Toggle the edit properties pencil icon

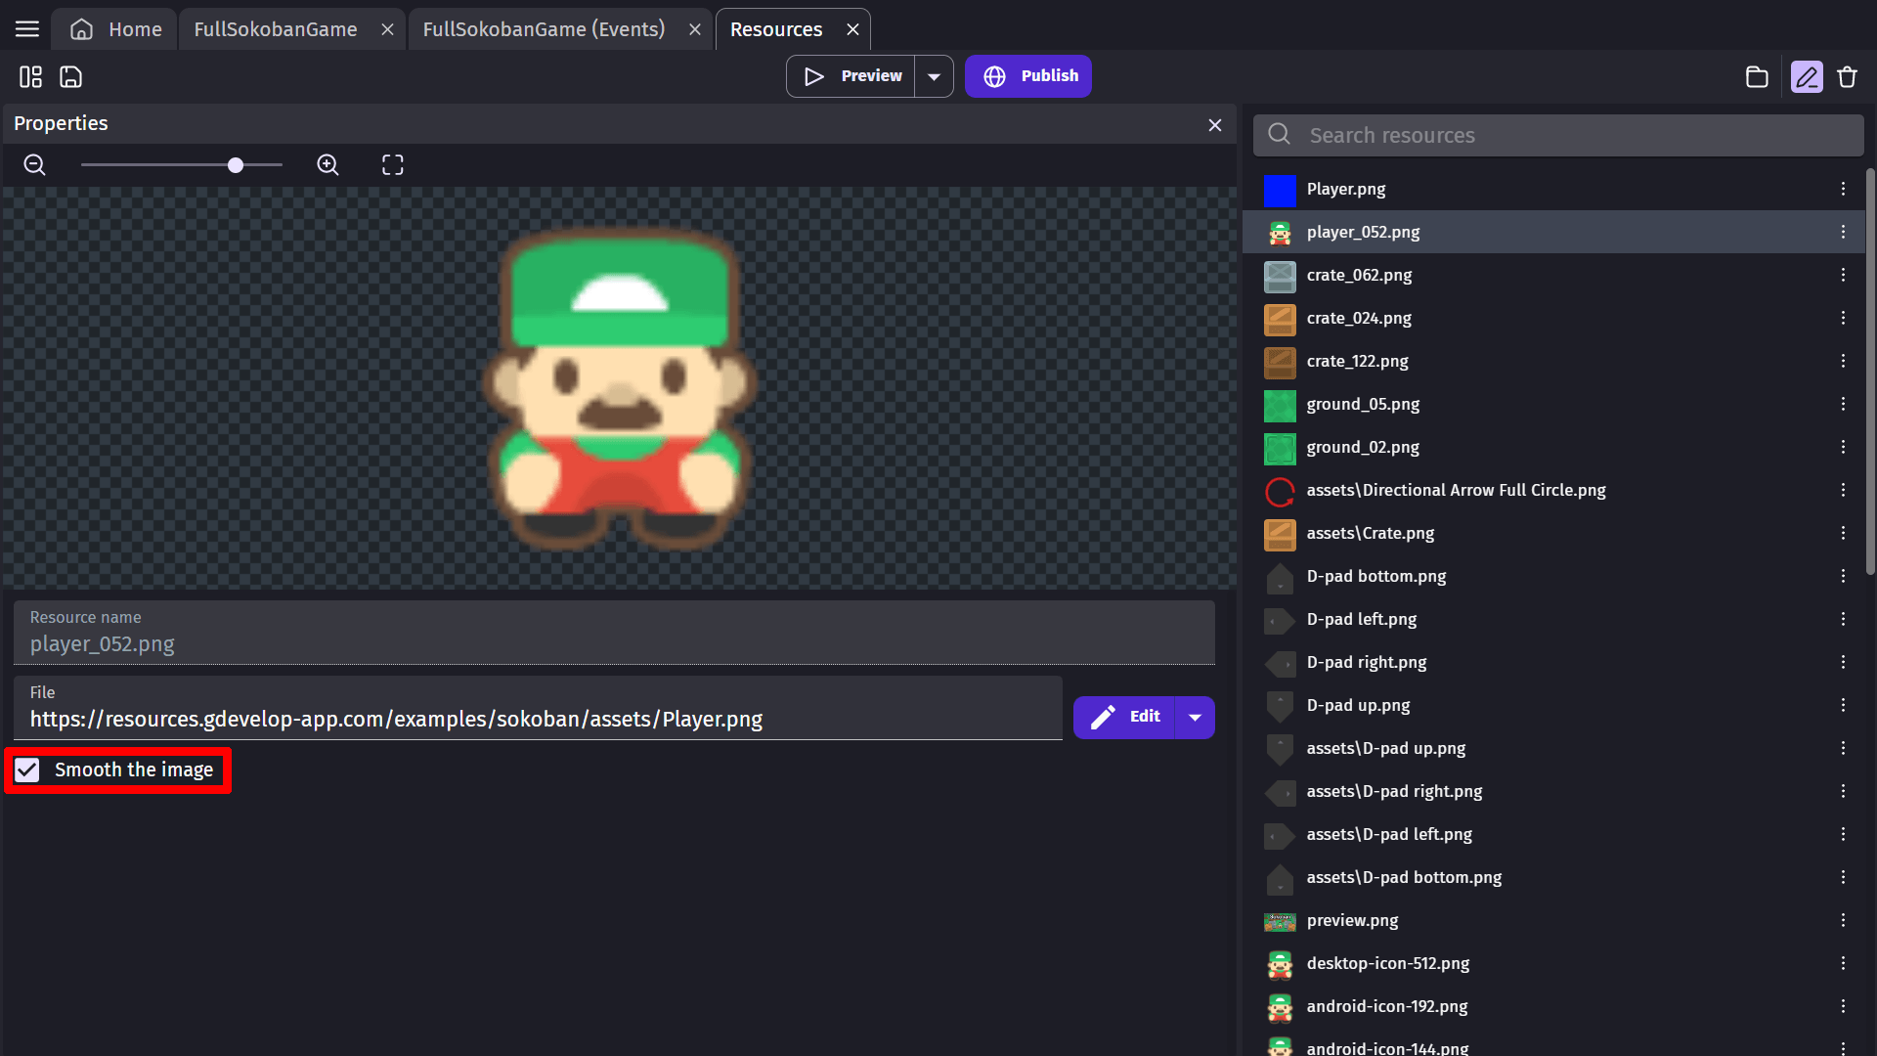coord(1807,76)
